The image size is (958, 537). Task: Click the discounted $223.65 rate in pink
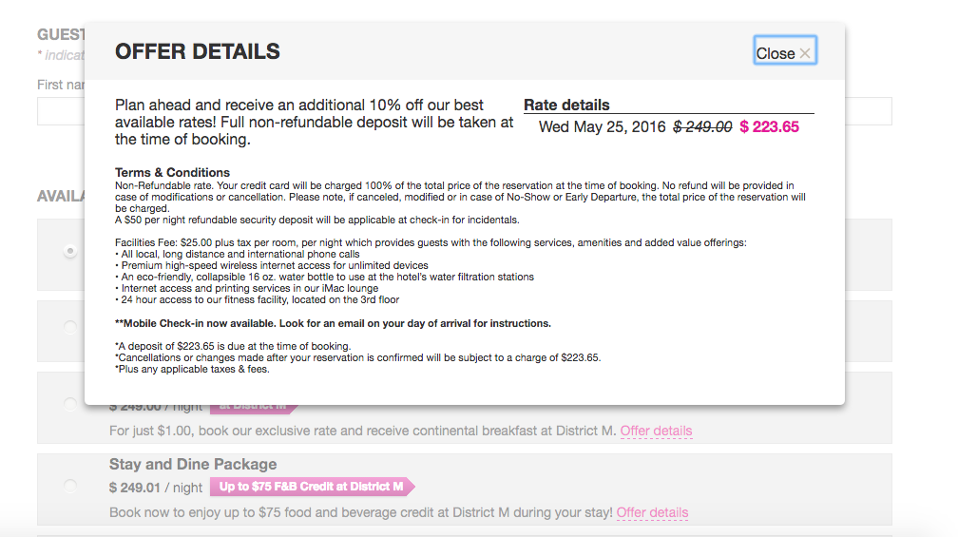769,127
